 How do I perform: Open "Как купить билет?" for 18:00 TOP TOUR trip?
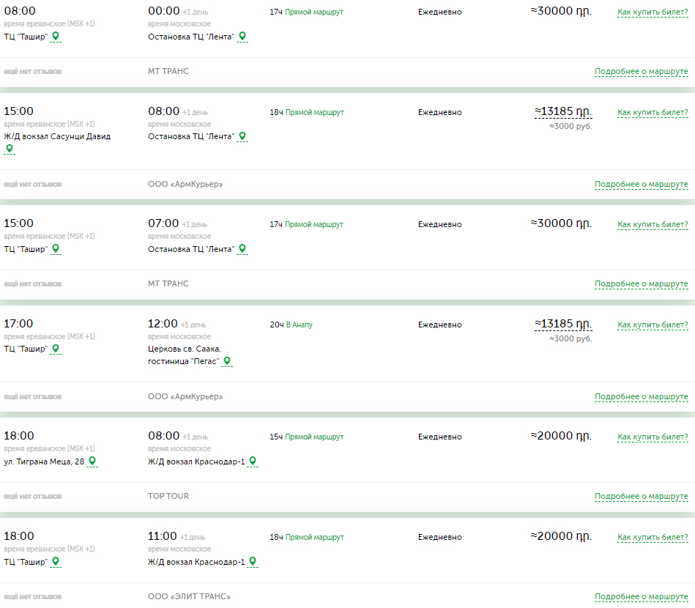[x=653, y=437]
